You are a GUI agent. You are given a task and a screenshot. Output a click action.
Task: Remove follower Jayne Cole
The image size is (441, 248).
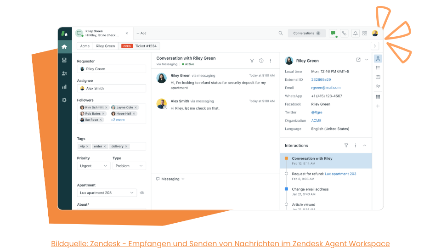tap(136, 107)
